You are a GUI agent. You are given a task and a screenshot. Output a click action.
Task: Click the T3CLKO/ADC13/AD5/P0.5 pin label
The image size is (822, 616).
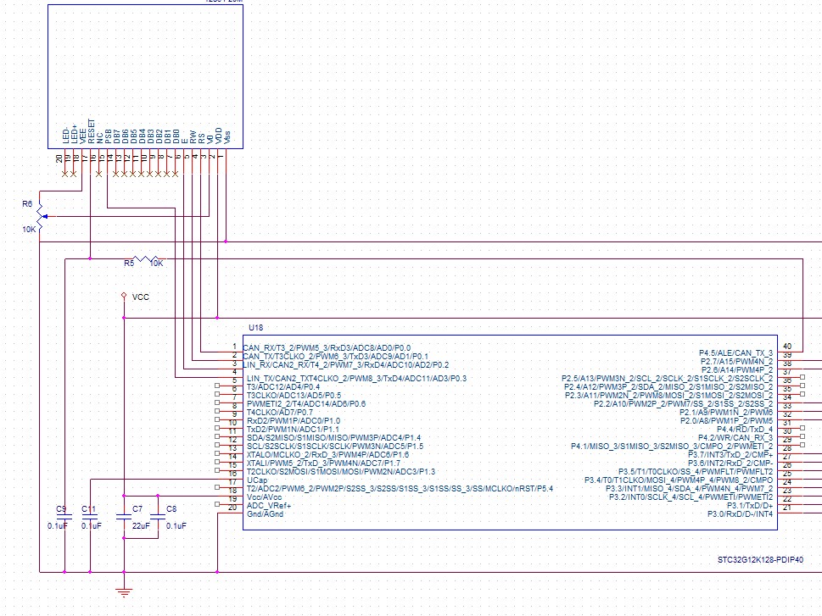pyautogui.click(x=294, y=395)
